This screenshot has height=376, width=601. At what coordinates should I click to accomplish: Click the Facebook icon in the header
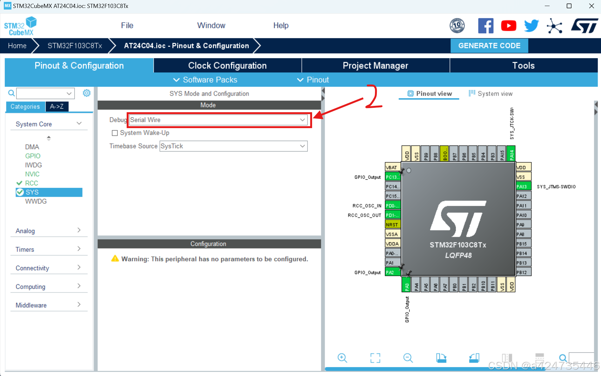pos(486,25)
